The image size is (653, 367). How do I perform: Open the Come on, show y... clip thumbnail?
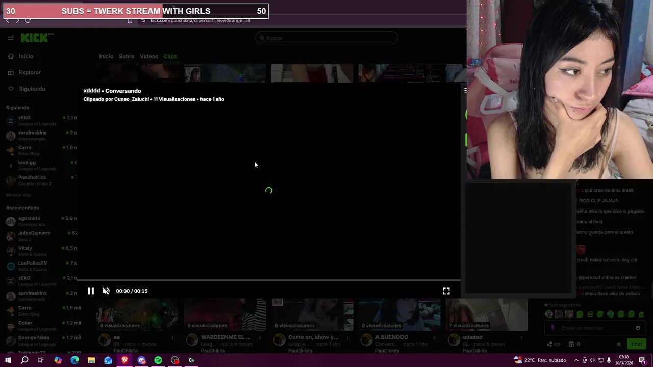pyautogui.click(x=312, y=314)
